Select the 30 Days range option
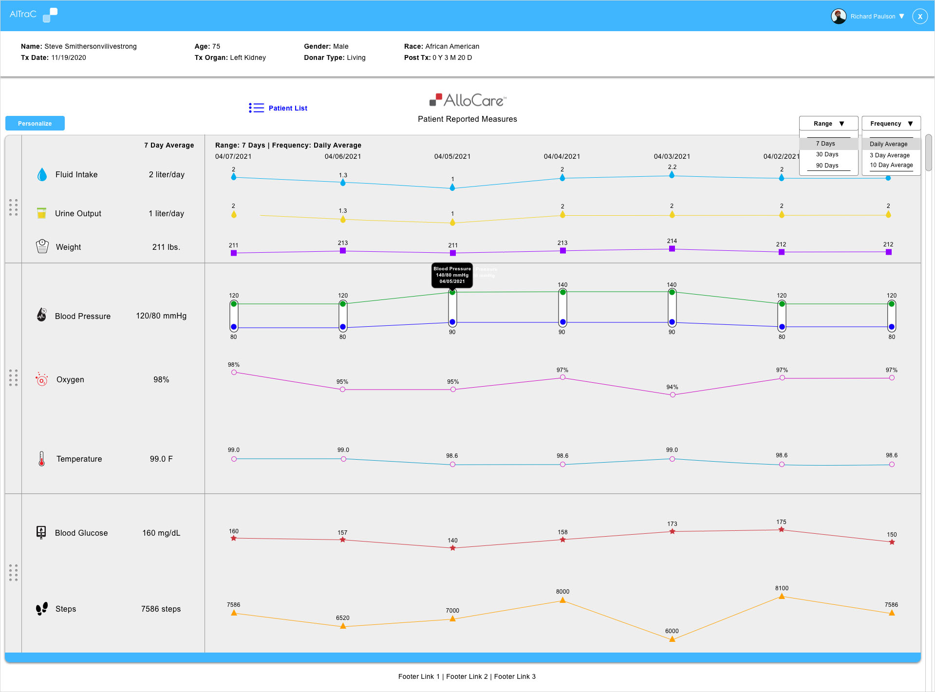The height and width of the screenshot is (692, 935). (x=827, y=154)
